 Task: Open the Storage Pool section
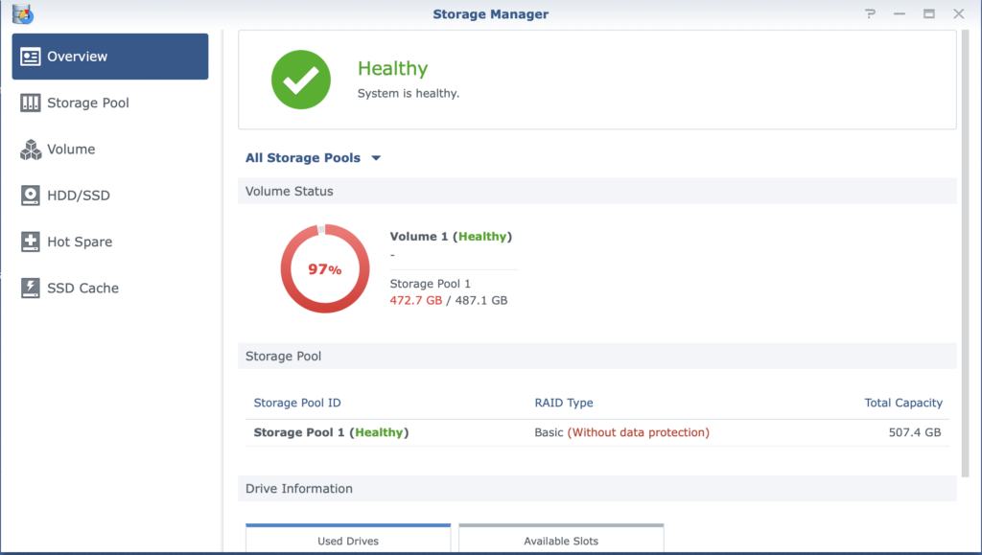point(88,104)
